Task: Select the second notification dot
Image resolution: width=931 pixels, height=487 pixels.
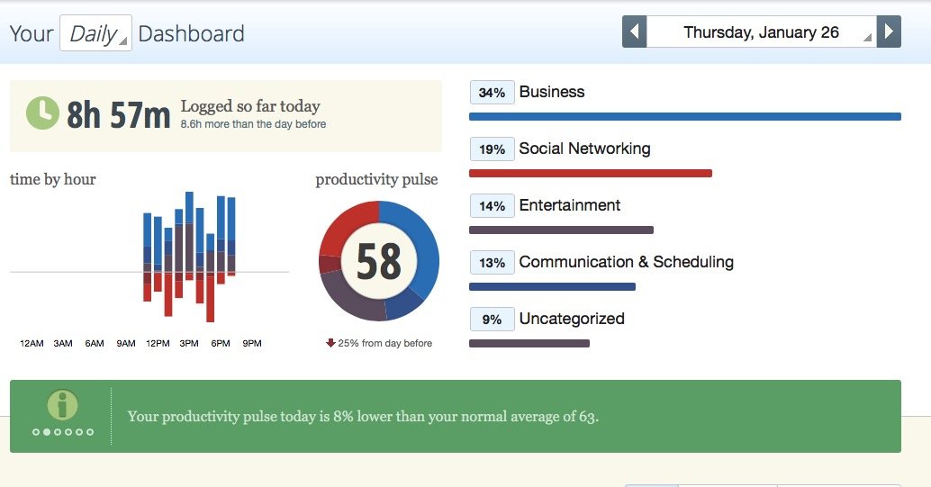Action: (x=47, y=432)
